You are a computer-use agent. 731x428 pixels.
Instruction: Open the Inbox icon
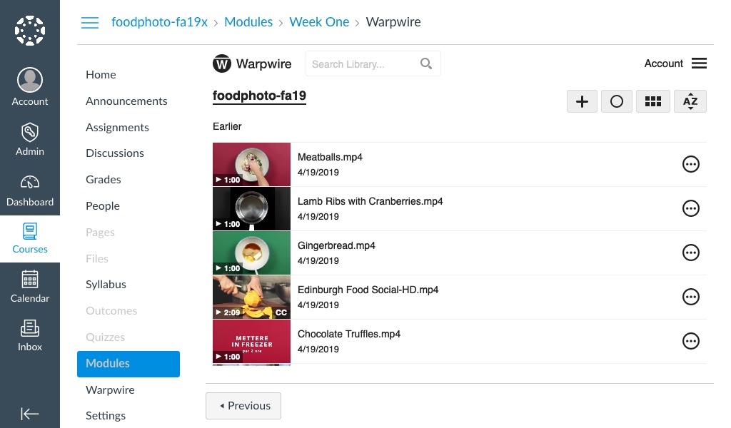pos(30,328)
